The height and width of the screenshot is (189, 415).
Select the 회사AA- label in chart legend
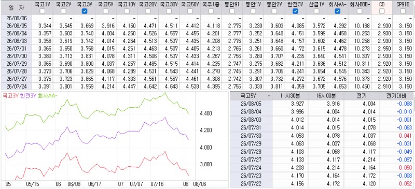[48, 96]
